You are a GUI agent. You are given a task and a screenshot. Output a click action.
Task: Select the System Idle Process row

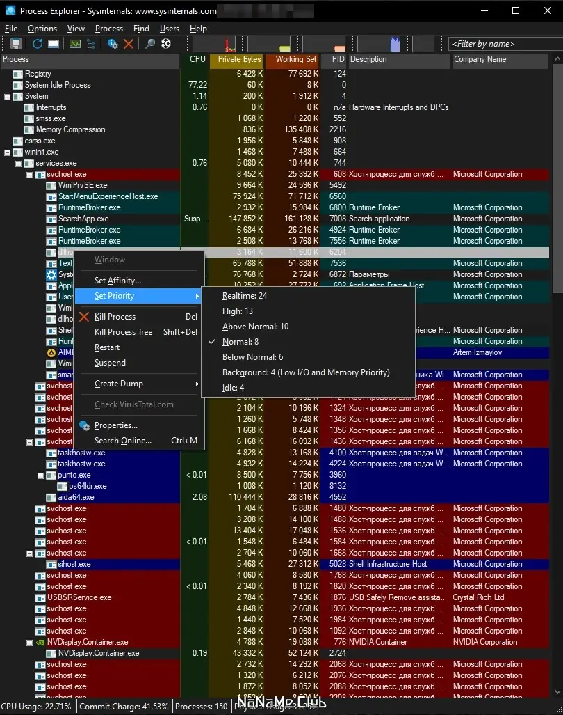click(275, 85)
